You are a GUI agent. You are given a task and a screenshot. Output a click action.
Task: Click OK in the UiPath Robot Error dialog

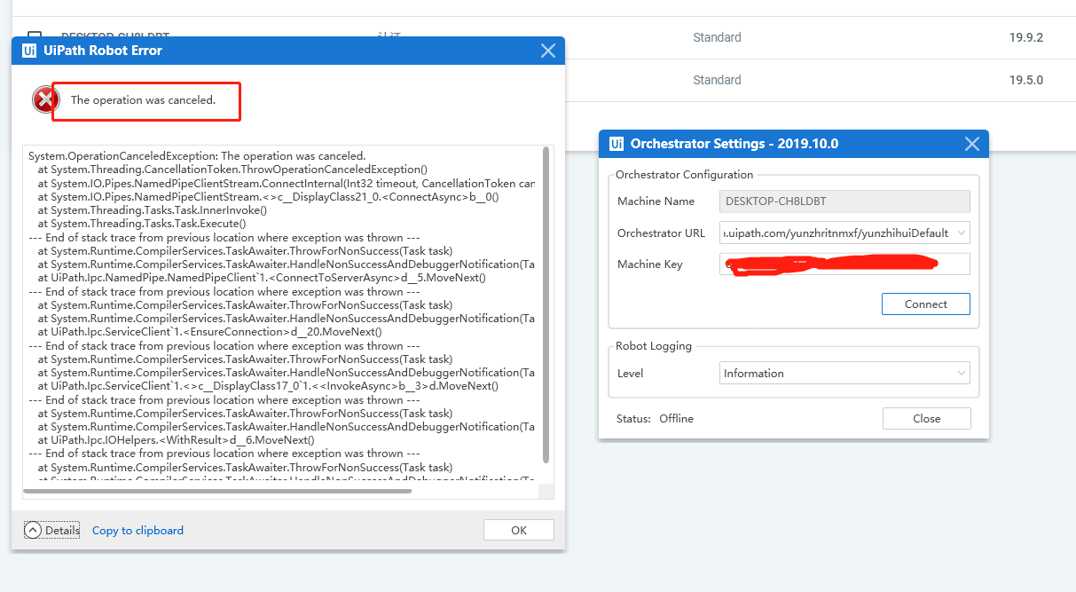point(519,530)
